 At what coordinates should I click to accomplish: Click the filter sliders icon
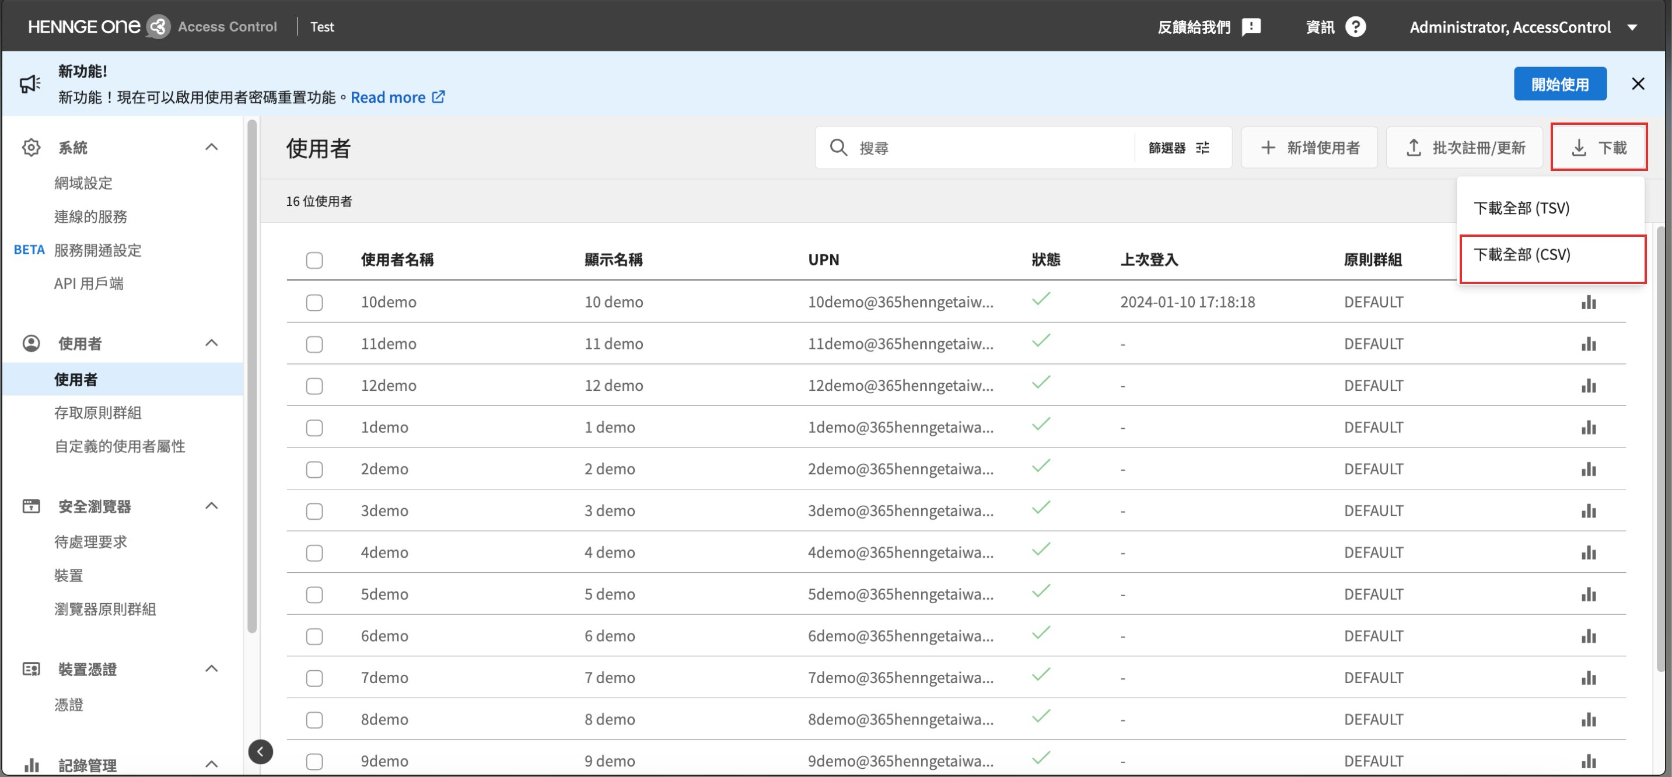point(1202,148)
